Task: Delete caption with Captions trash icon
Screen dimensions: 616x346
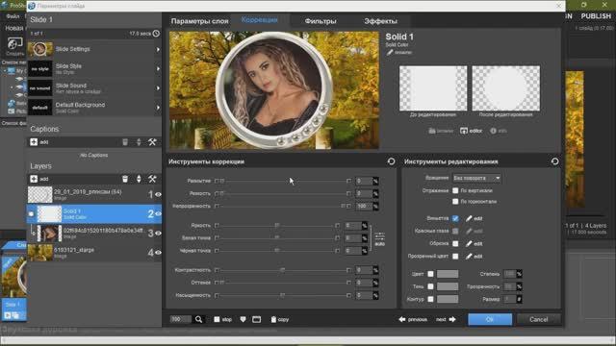Action: point(125,142)
